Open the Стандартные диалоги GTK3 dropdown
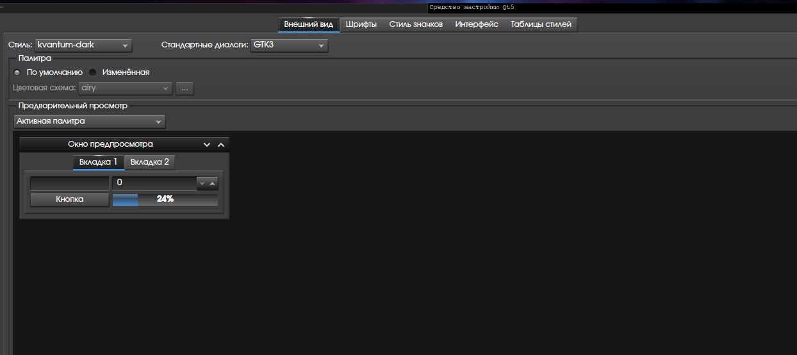797x355 pixels. click(x=290, y=45)
